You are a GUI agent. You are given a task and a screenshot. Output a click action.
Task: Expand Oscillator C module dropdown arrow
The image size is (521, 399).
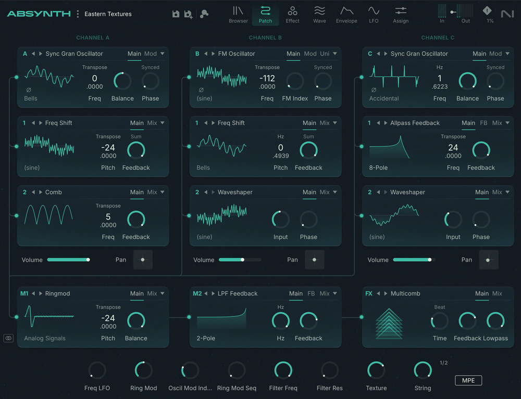coord(507,54)
